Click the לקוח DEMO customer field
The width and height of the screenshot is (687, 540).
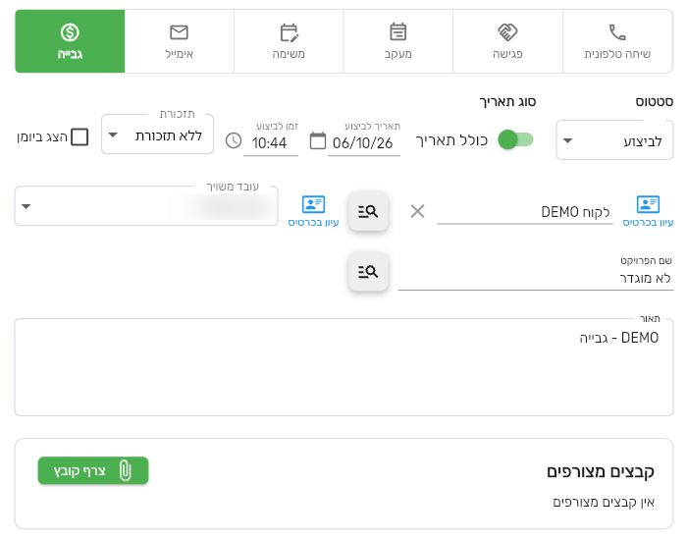(525, 212)
